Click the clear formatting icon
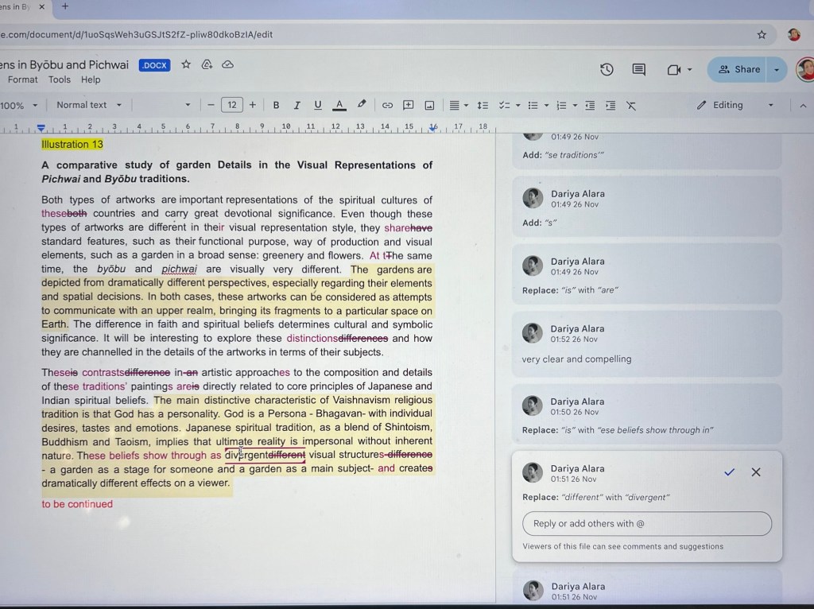 pos(631,105)
